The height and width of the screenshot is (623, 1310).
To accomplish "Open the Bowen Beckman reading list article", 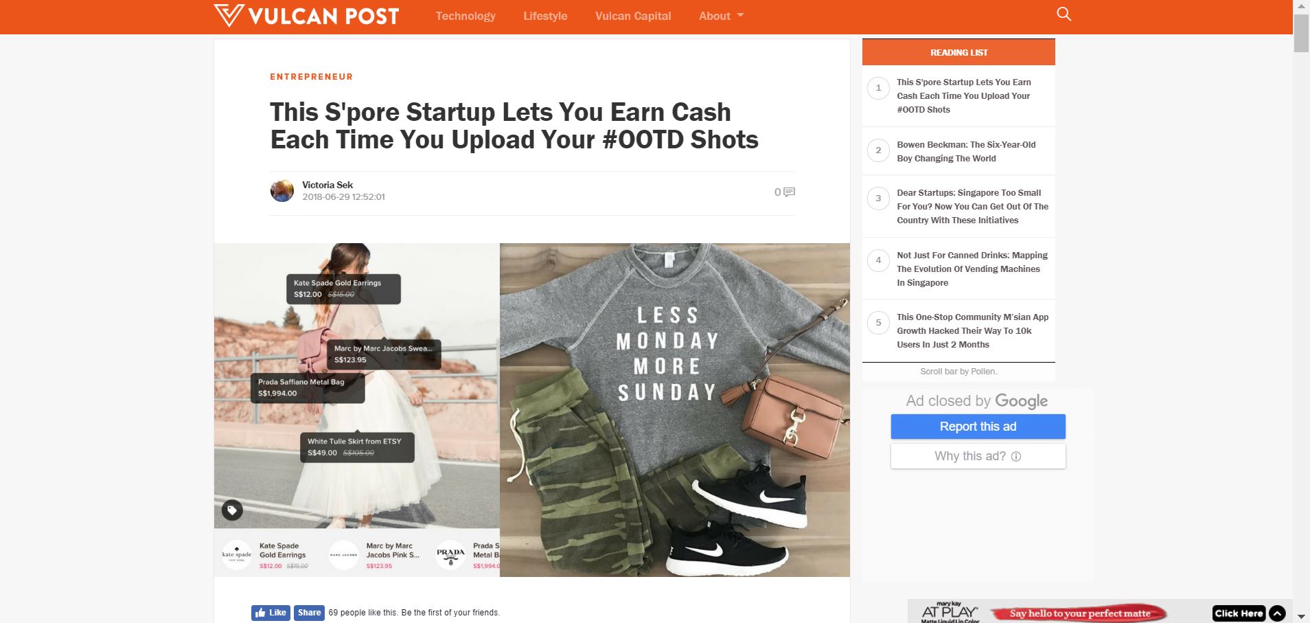I will 966,151.
